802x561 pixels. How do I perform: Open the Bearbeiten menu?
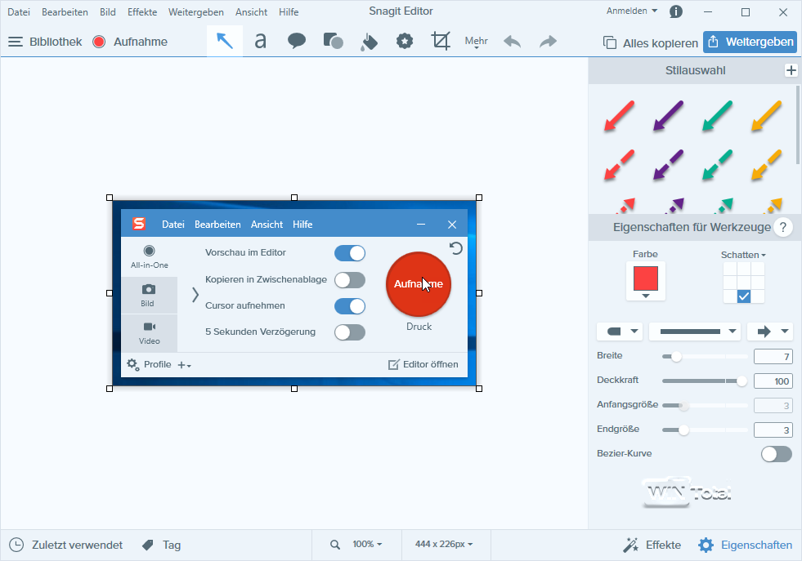coord(65,11)
